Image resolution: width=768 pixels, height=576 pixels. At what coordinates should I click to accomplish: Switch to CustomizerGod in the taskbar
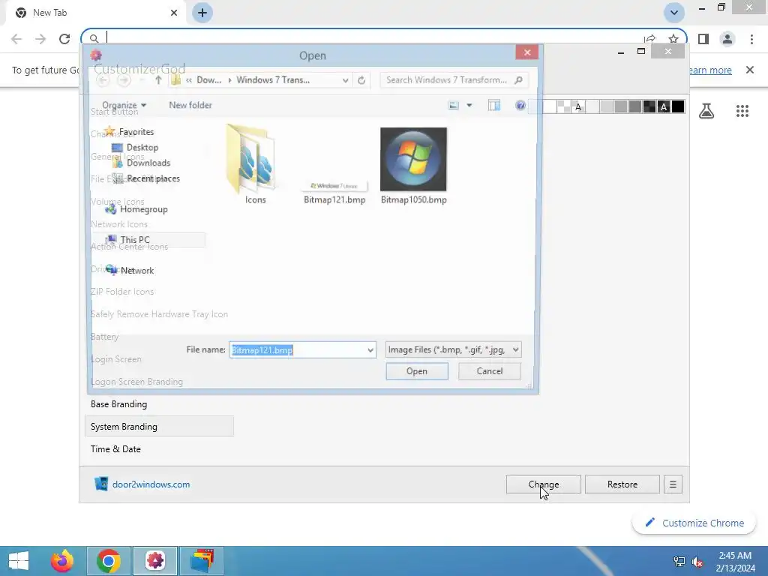click(x=154, y=561)
